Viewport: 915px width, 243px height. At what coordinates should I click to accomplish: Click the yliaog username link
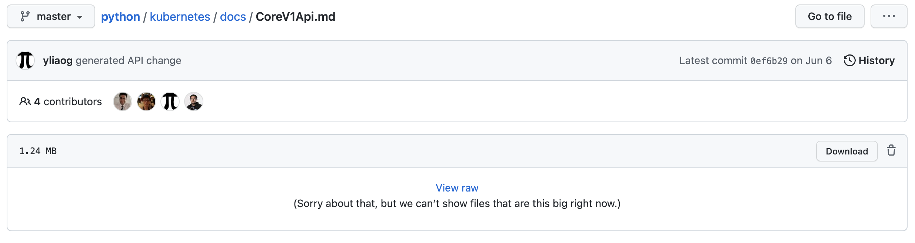pos(58,60)
